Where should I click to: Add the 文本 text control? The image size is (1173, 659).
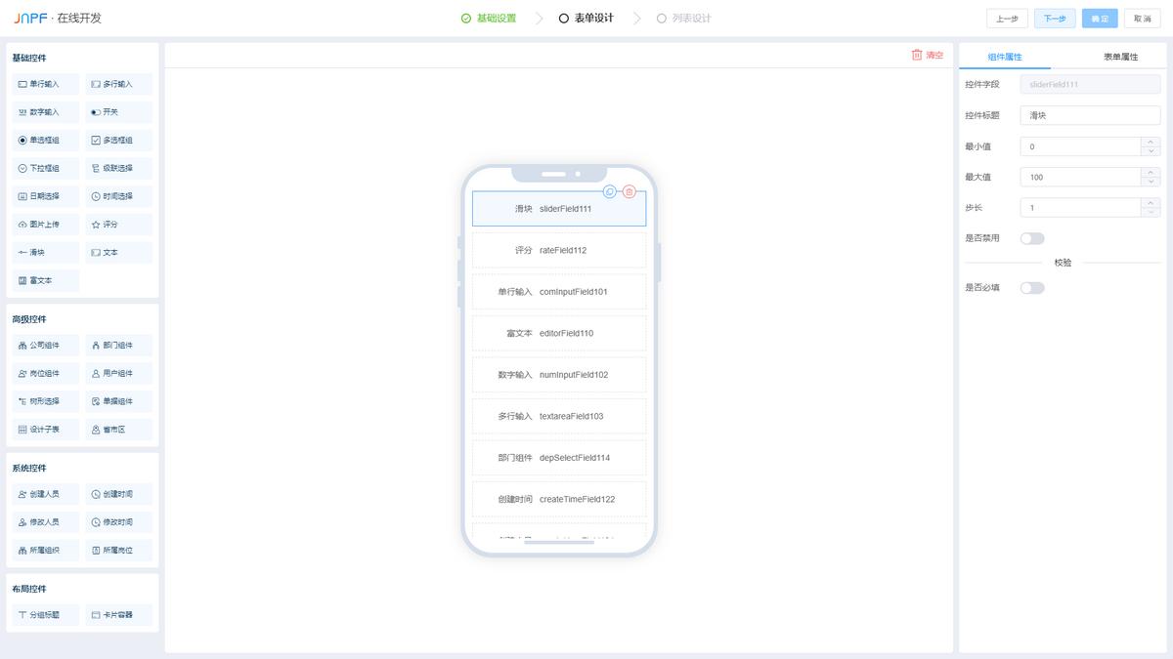click(x=119, y=252)
